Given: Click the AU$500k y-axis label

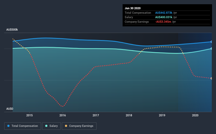Looking at the screenshot, I should coord(12,30).
